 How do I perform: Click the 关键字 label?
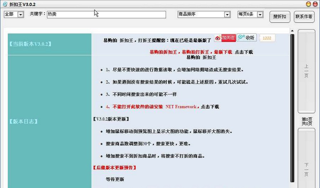point(38,14)
